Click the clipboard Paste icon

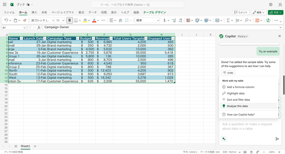click(15, 20)
